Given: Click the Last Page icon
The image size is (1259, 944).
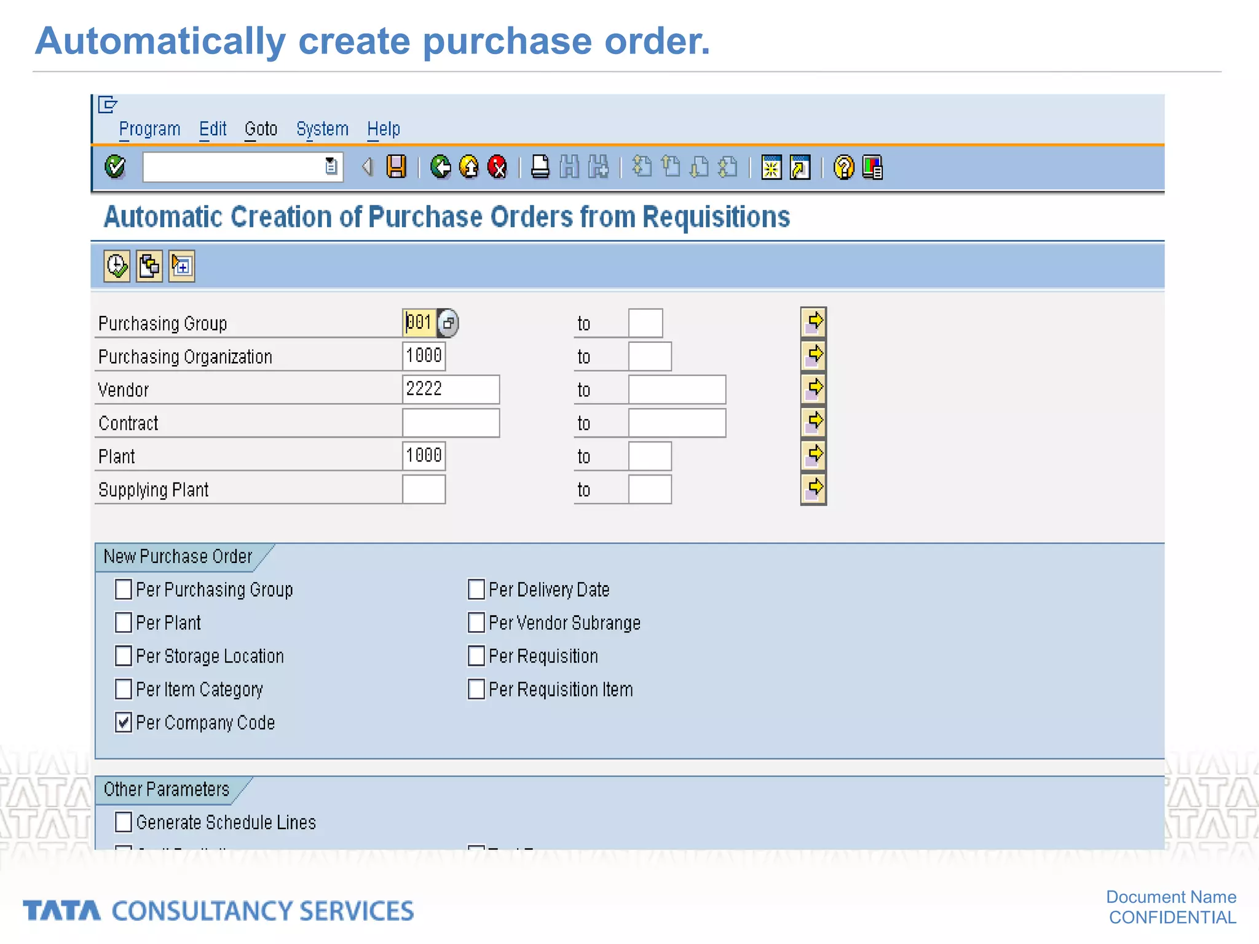Looking at the screenshot, I should click(x=728, y=167).
